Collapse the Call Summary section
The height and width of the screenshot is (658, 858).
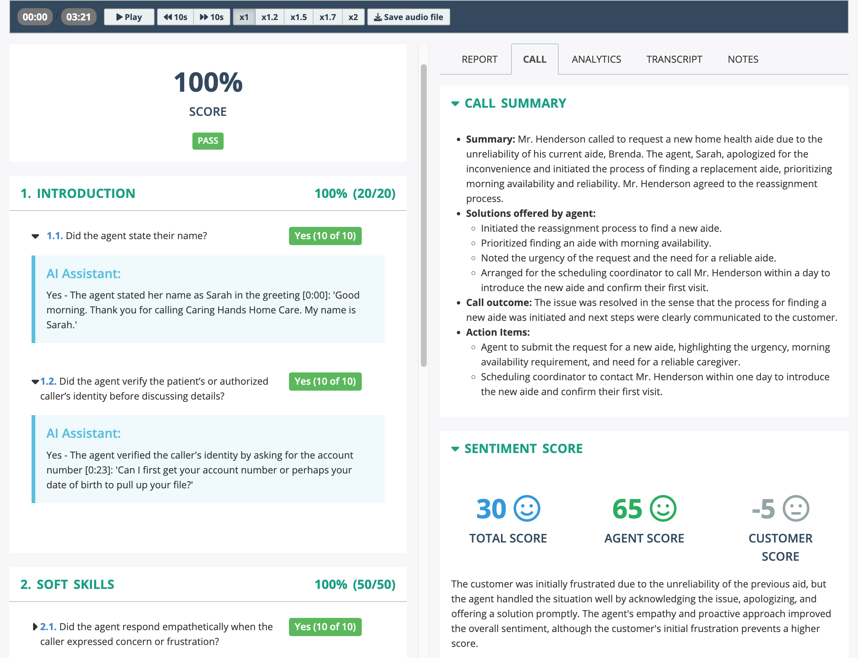tap(455, 103)
